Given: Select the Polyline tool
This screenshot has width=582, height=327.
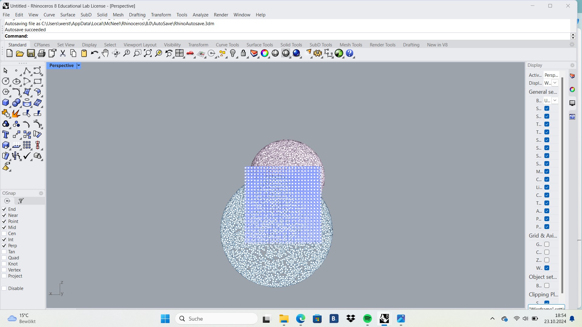Looking at the screenshot, I should 27,71.
